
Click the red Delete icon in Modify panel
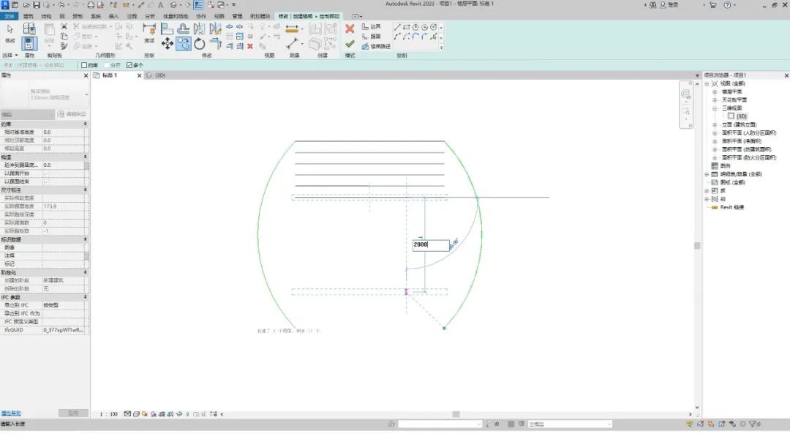[x=250, y=46]
